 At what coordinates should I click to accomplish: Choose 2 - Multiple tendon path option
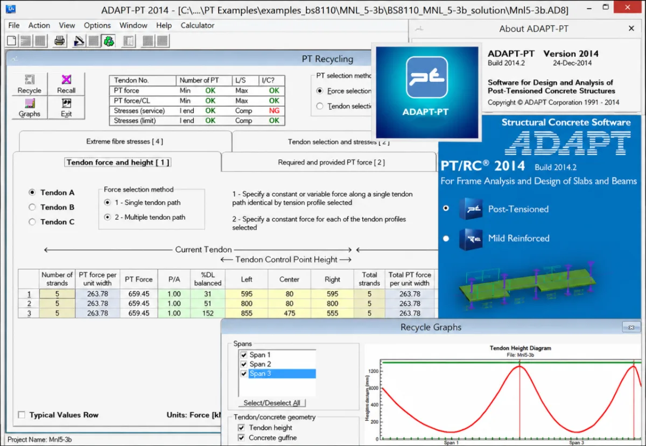click(108, 217)
